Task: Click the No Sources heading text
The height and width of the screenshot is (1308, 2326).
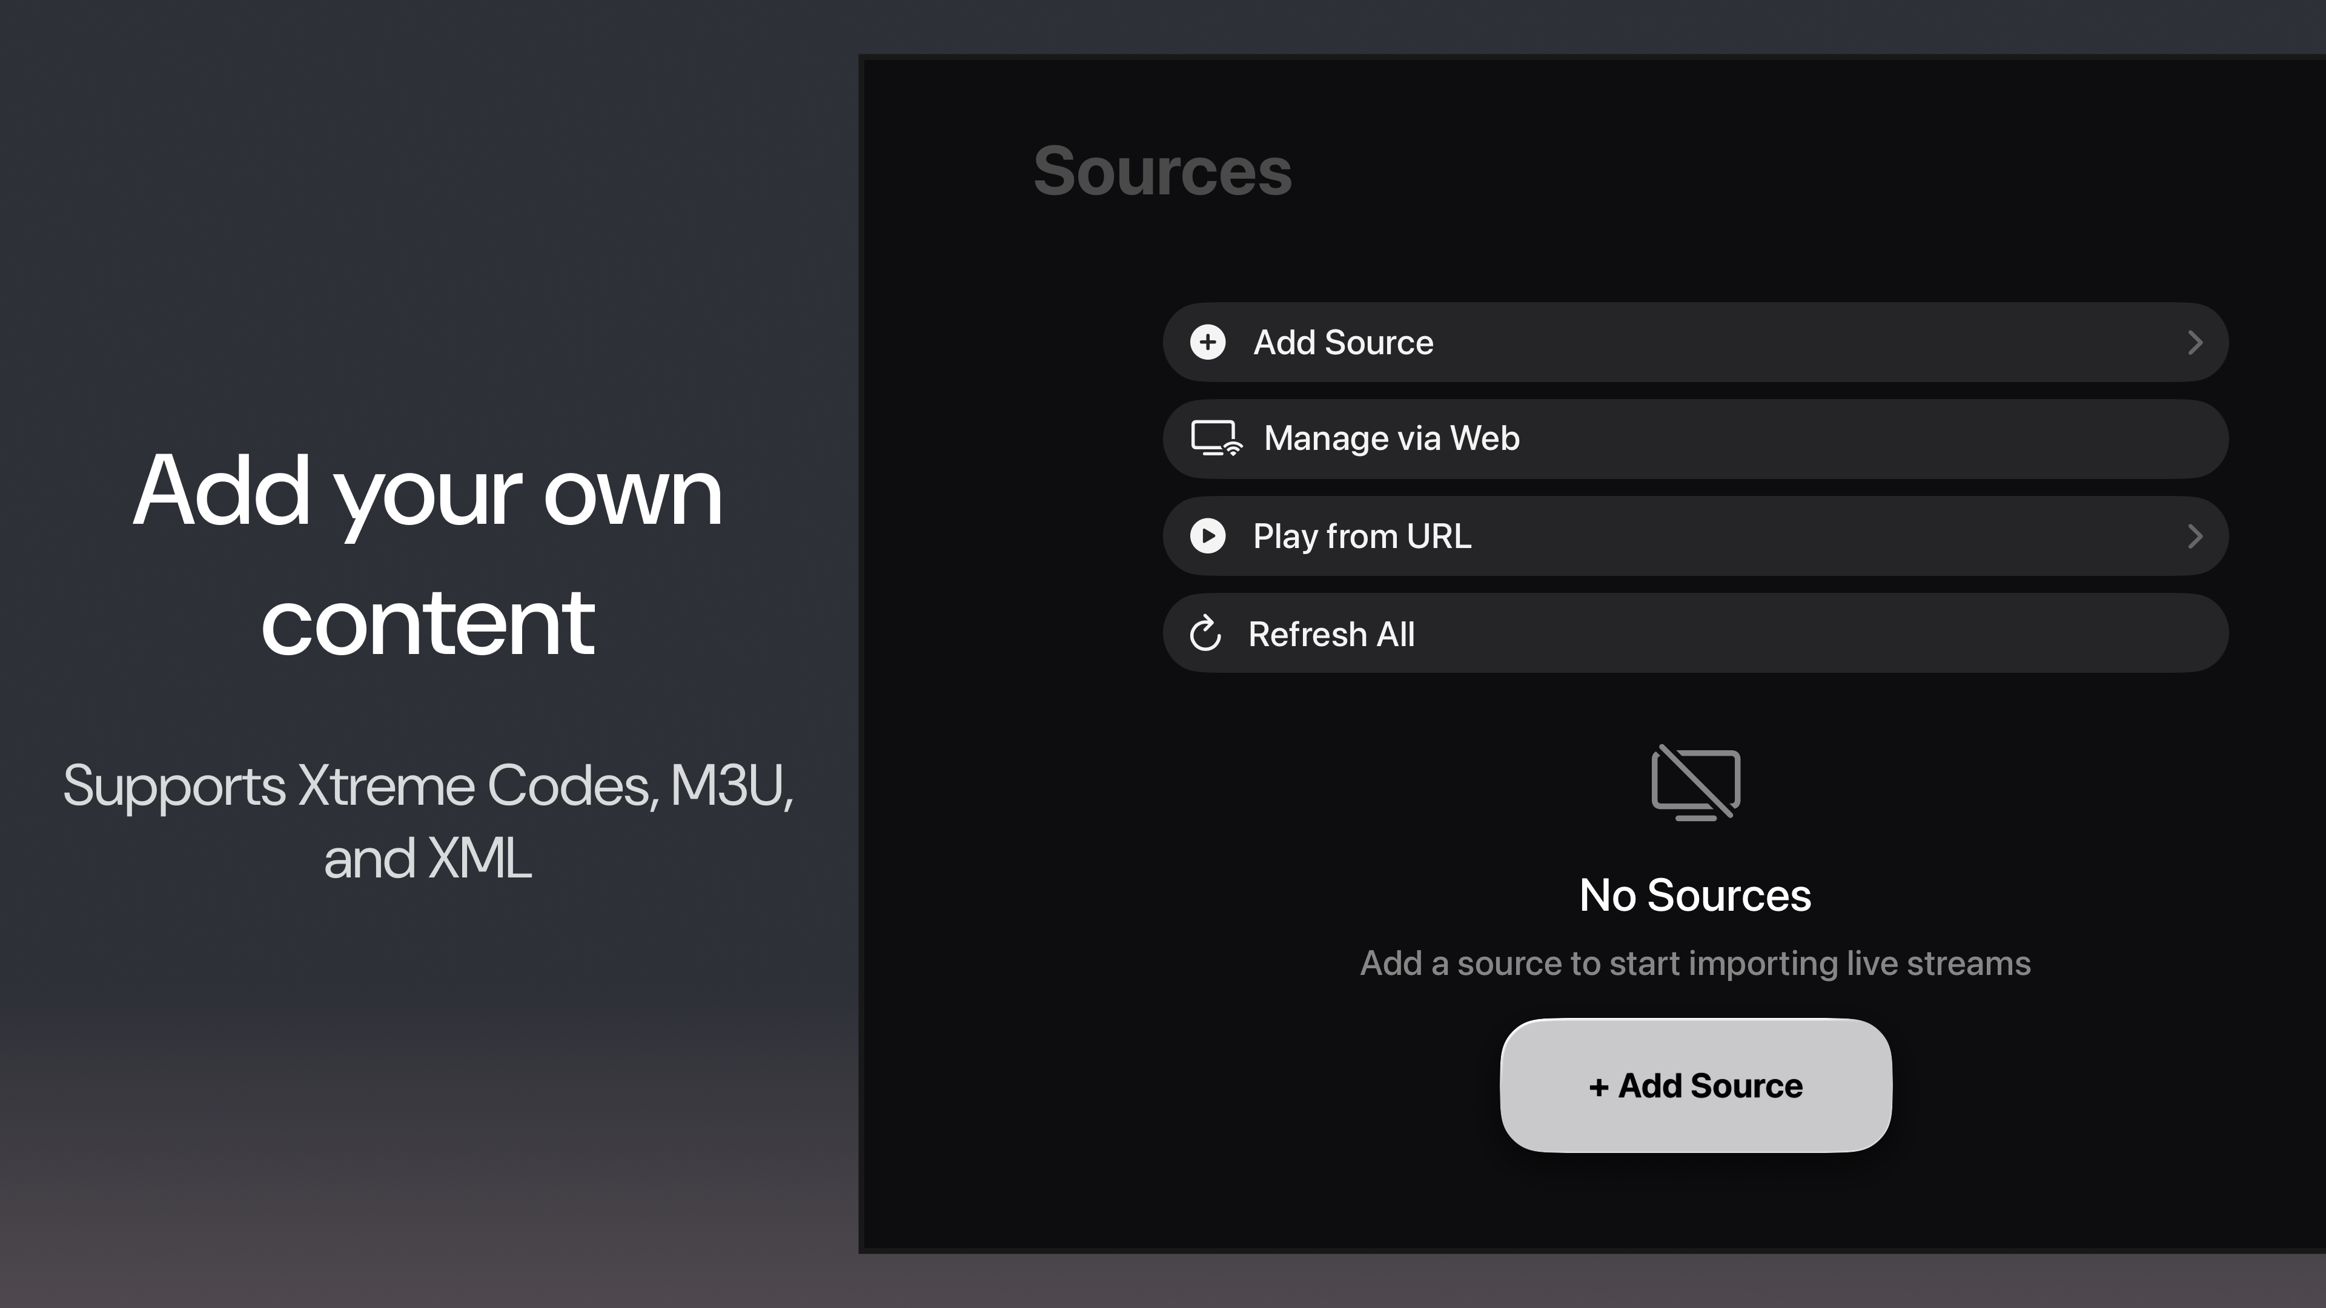Action: click(x=1695, y=896)
